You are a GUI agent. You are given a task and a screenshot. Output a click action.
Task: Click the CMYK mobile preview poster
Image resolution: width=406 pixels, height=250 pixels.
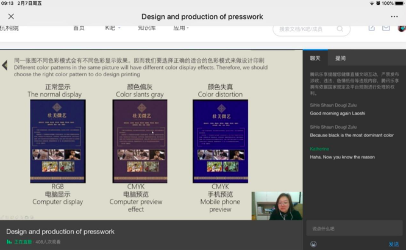(220, 141)
